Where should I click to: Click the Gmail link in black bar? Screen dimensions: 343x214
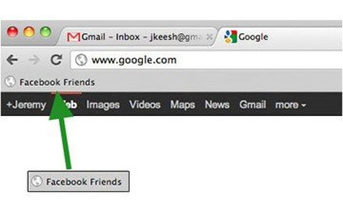click(253, 105)
